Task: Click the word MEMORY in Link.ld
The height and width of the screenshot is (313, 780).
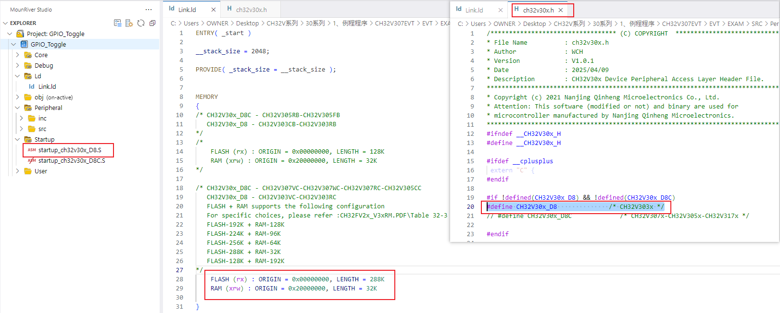Action: (x=207, y=97)
